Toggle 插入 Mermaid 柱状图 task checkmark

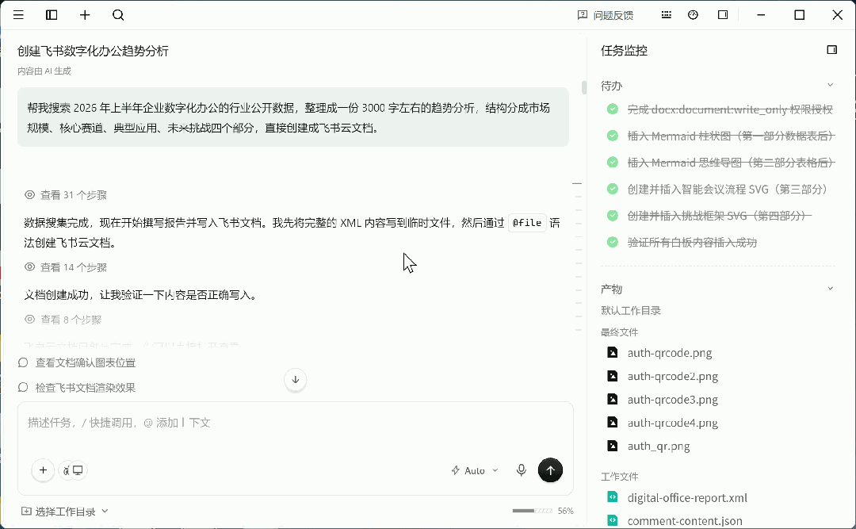tap(613, 135)
